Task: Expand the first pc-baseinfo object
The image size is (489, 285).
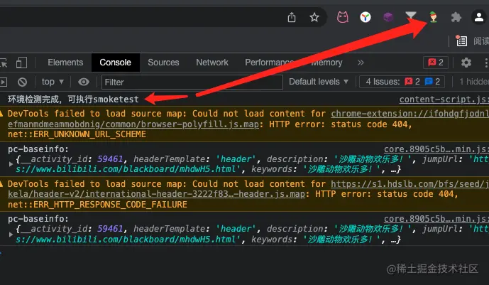Action: pyautogui.click(x=11, y=164)
